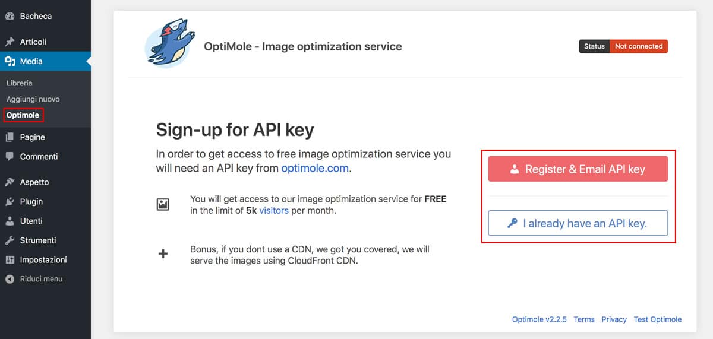This screenshot has height=339, width=713.
Task: Go to the Pagine section
Action: pos(32,137)
